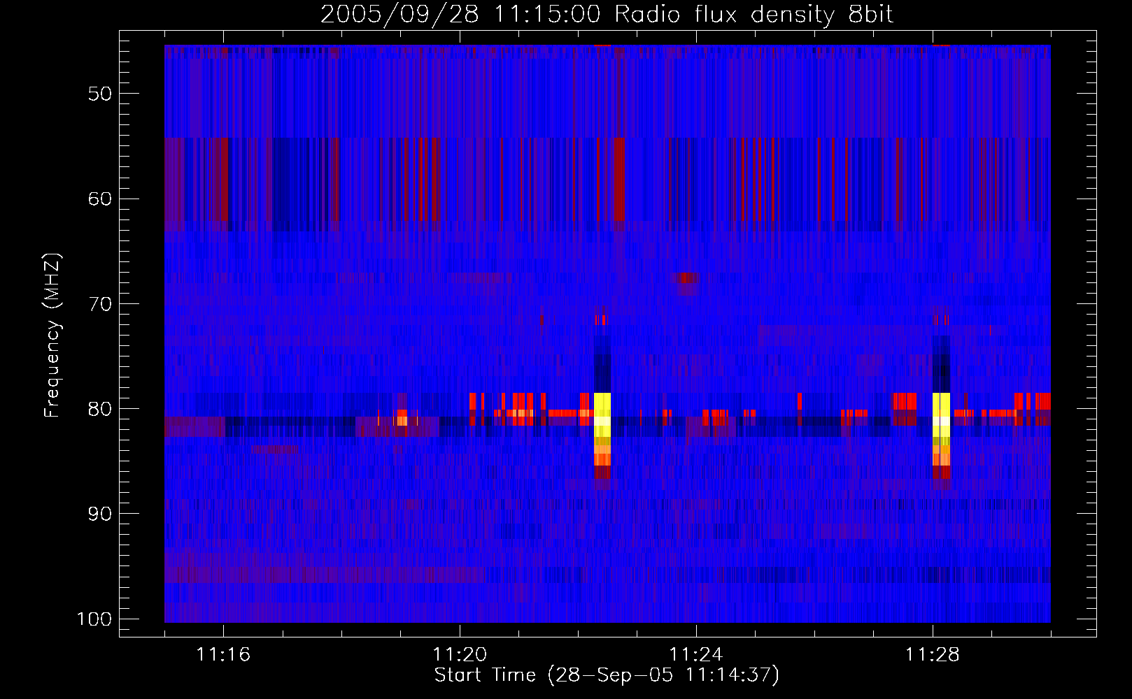Click the 11:16 time tick label
This screenshot has width=1132, height=699.
click(223, 655)
